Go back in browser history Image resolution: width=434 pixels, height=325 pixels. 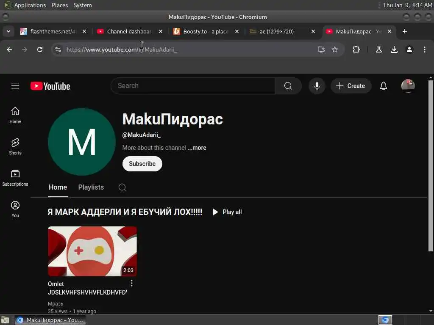click(x=9, y=50)
